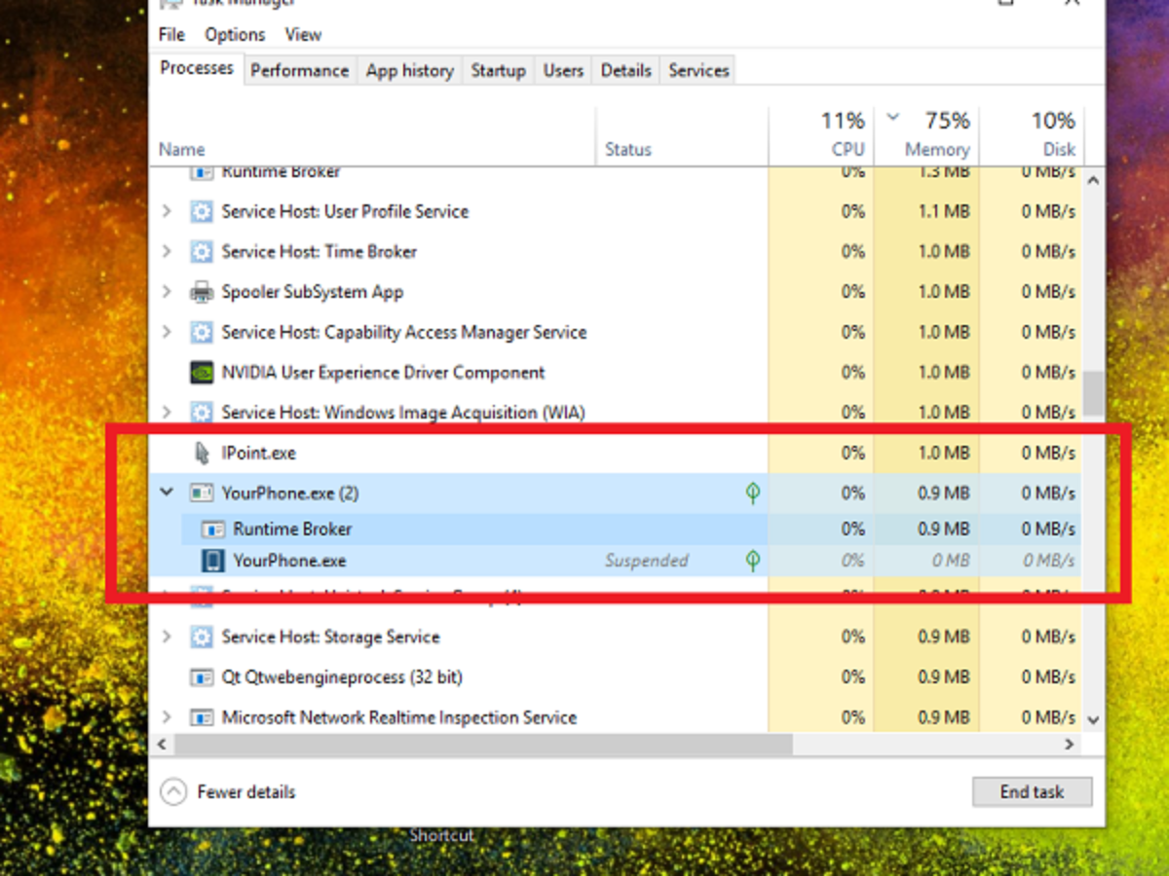The width and height of the screenshot is (1169, 876).
Task: Click the Qt Qtwebengineprocess icon
Action: (x=201, y=676)
